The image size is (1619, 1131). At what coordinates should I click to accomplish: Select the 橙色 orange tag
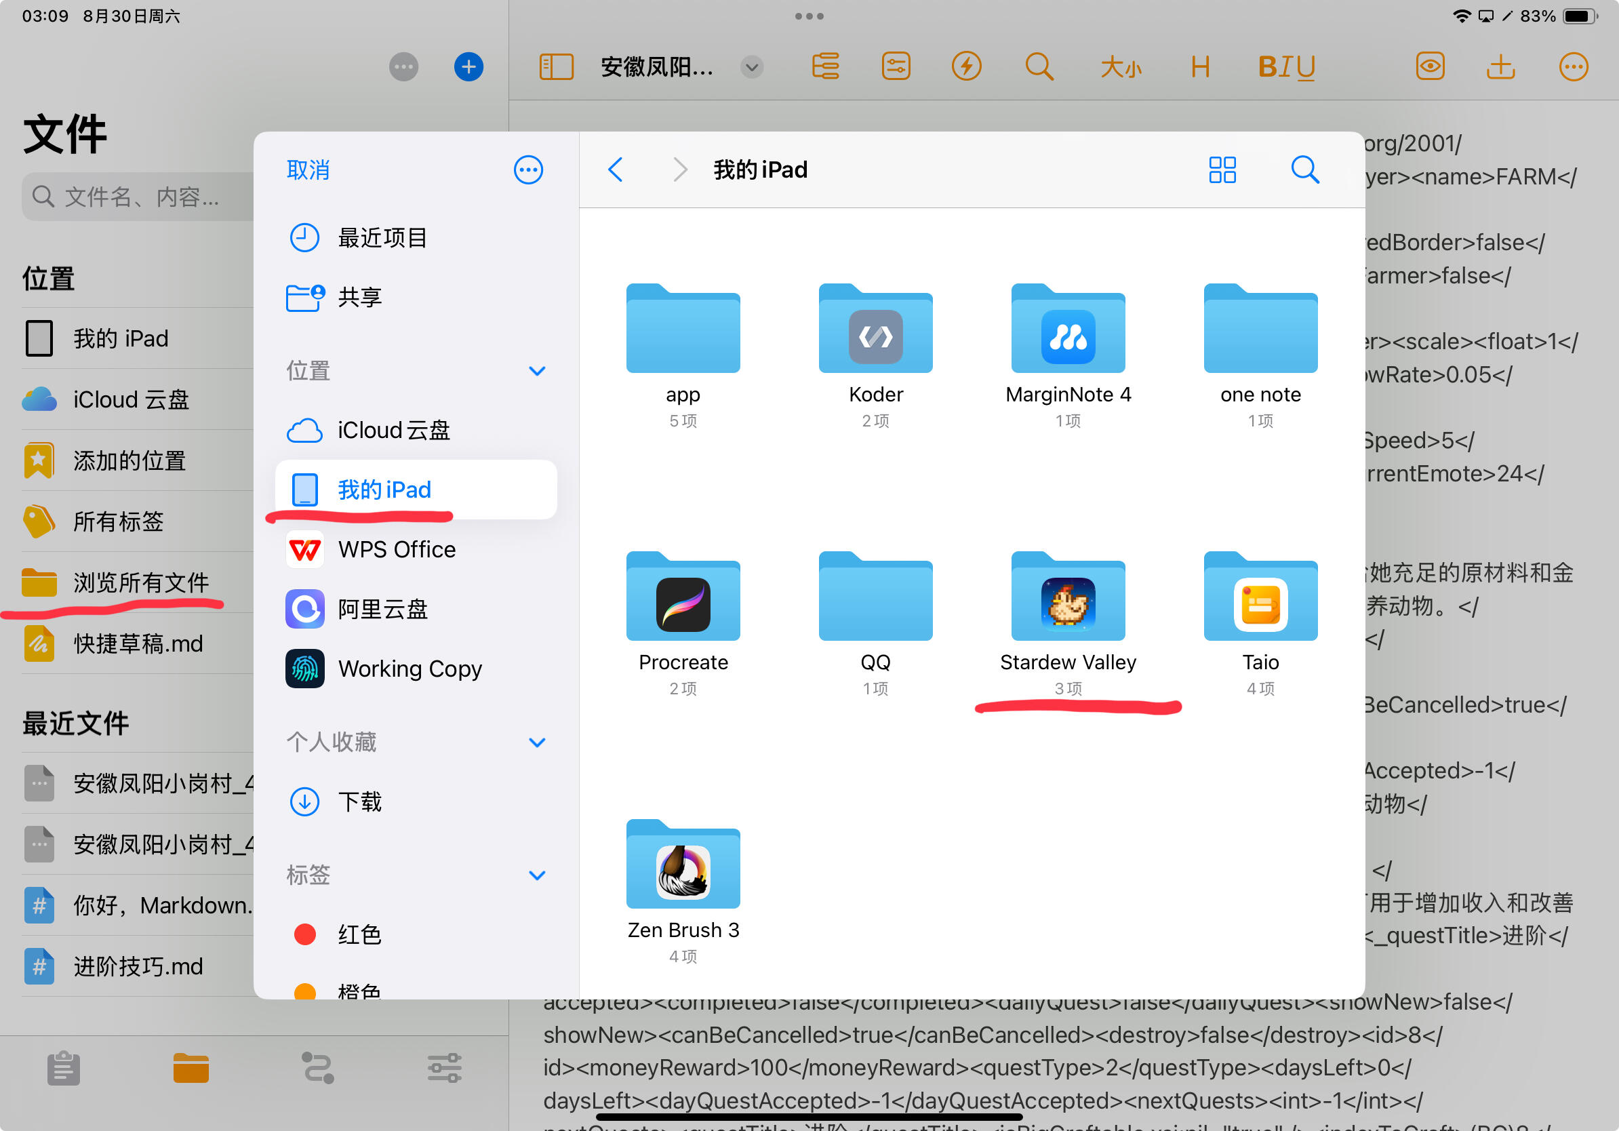click(416, 989)
